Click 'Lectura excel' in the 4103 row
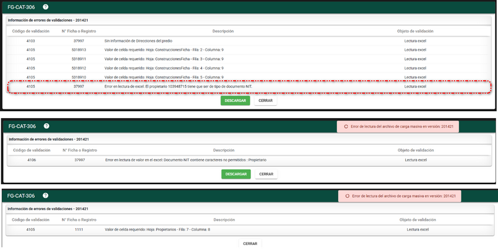This screenshot has width=498, height=250. [415, 41]
